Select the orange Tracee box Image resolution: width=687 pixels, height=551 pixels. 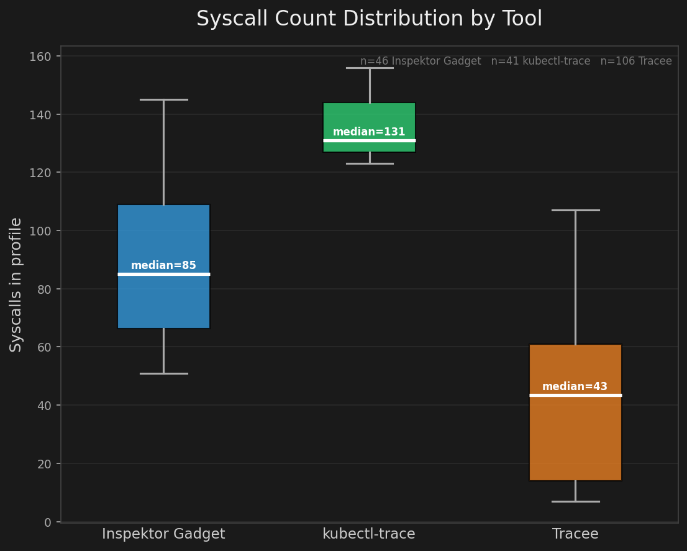point(575,412)
